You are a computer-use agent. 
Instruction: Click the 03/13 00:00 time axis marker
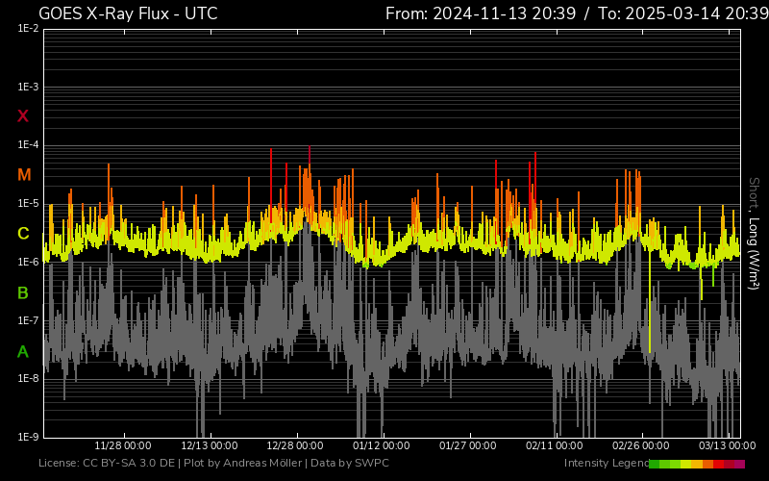pos(727,446)
